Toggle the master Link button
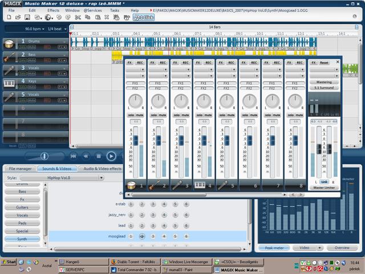 click(324, 181)
